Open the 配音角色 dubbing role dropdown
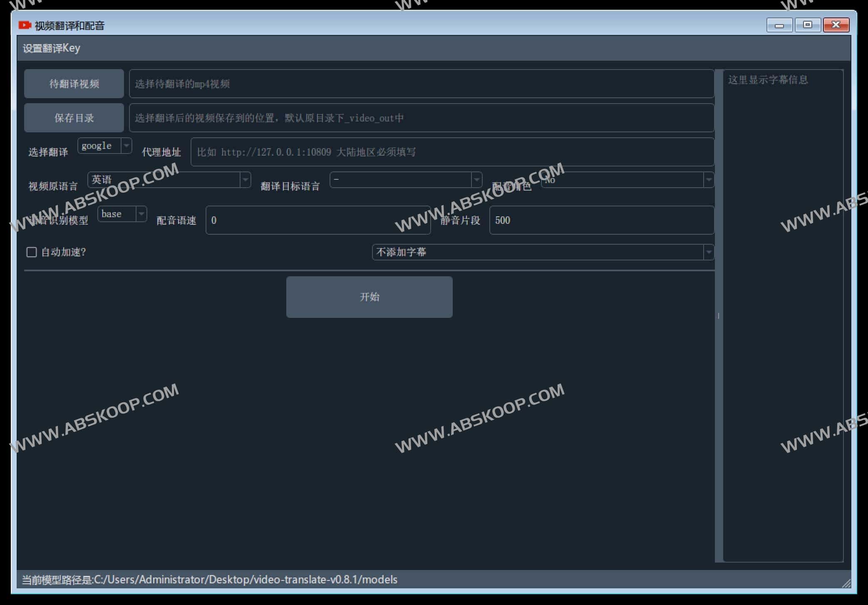 pos(627,180)
